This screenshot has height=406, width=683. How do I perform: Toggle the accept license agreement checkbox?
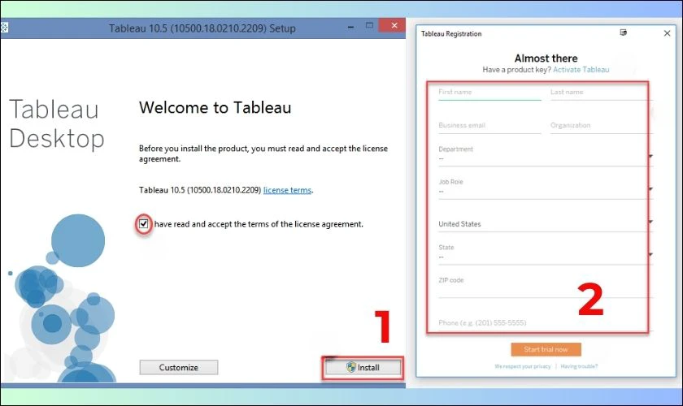pyautogui.click(x=143, y=224)
